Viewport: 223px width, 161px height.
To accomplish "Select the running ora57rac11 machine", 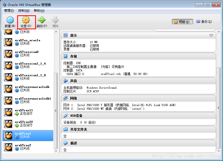I will pos(28,112).
